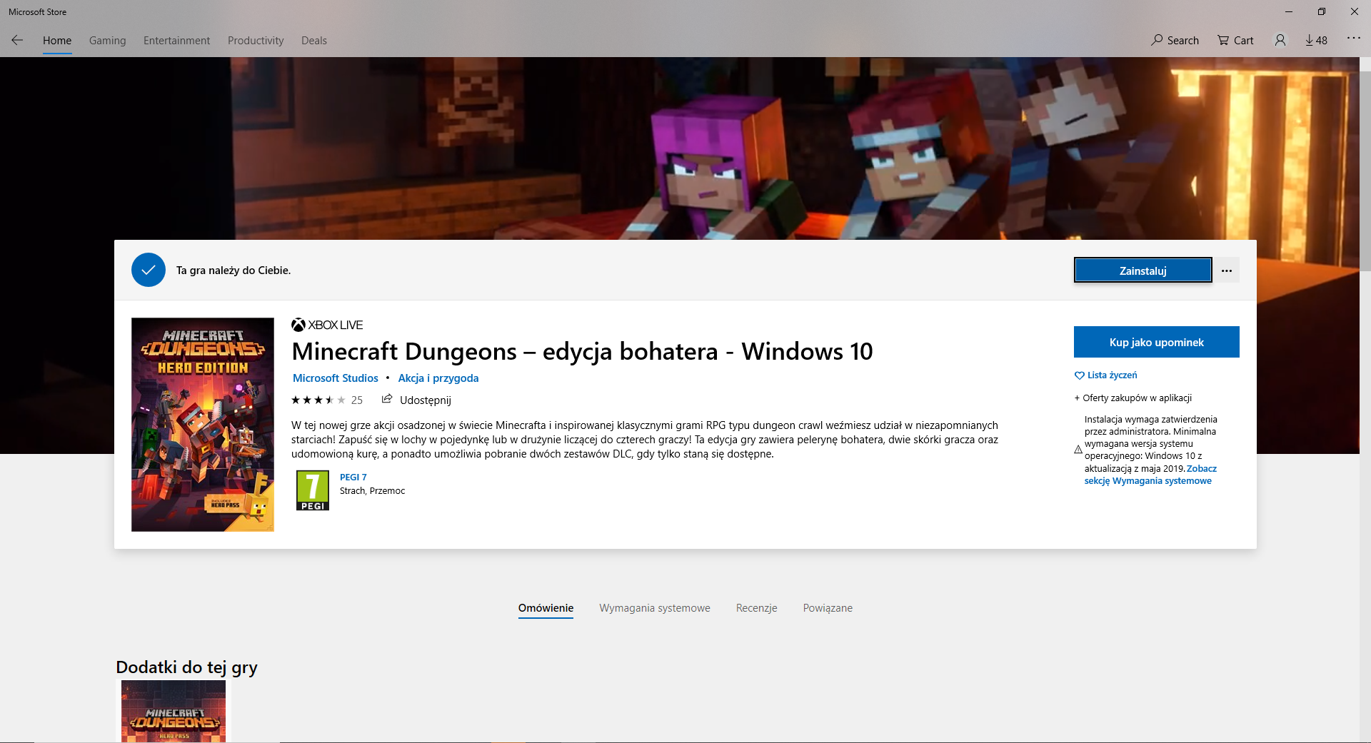
Task: Open the account profile icon
Action: pos(1280,40)
